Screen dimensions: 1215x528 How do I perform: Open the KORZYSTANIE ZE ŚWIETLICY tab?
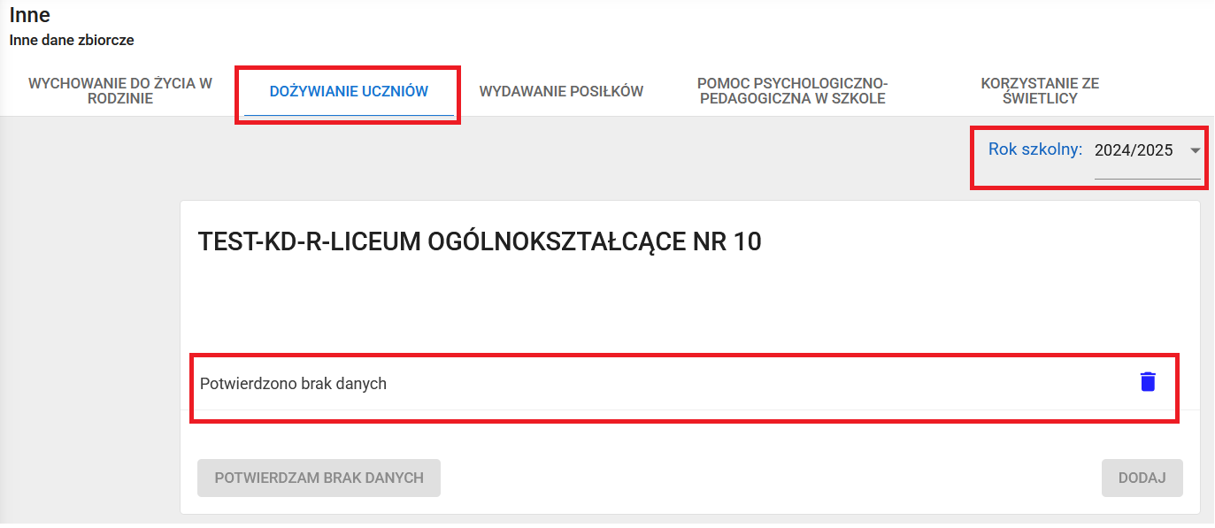pos(1040,89)
